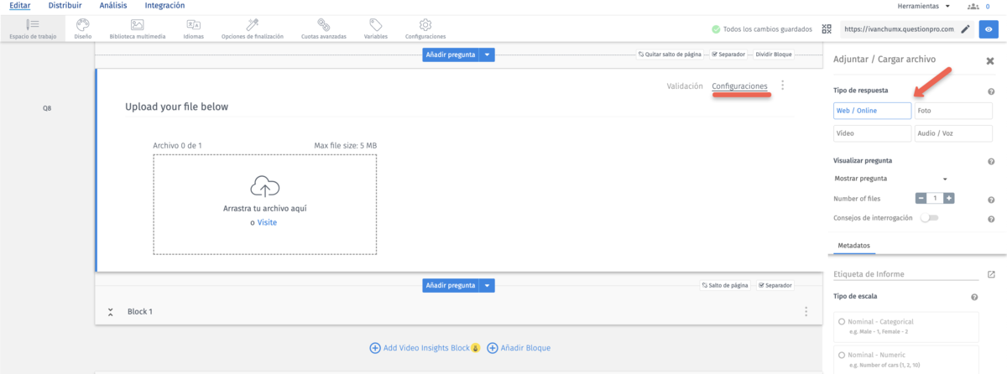Click the file upload dropzone area
Viewport: 1007px width, 374px height.
point(265,205)
